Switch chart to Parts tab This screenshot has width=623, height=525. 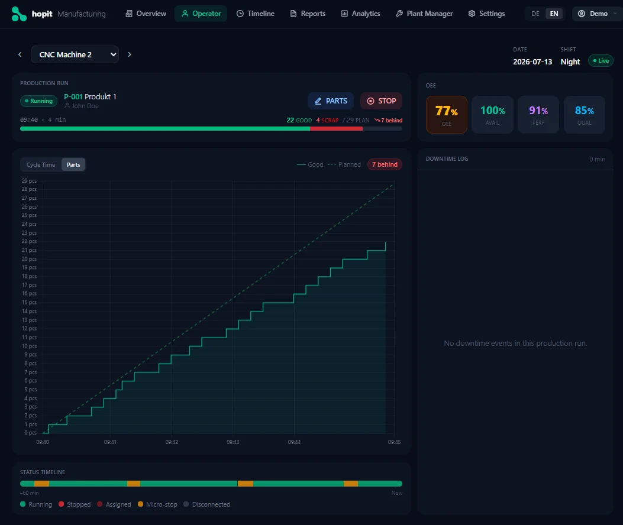73,165
